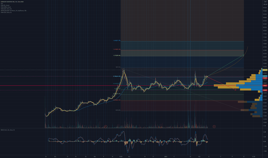Image resolution: width=268 pixels, height=158 pixels.
Task: Click the 1.618 (71.79) Fibonacci level label
Action: [x=117, y=41]
